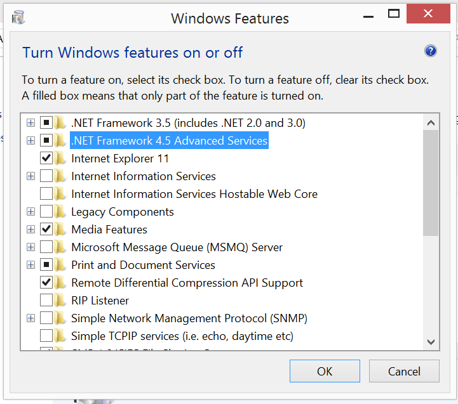This screenshot has height=404, width=458.
Task: Select Remote Differential Compression API Support label
Action: click(x=187, y=283)
